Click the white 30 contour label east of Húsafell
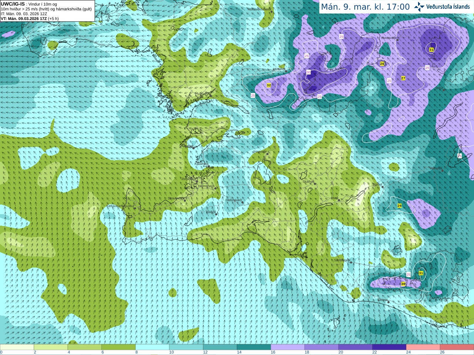 pyautogui.click(x=308, y=72)
